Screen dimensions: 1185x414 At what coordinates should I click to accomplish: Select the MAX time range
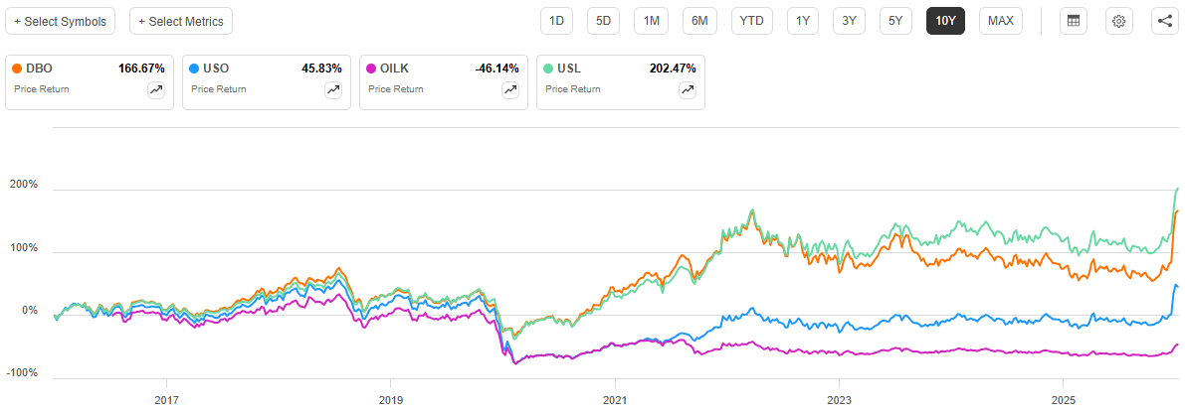tap(1001, 21)
